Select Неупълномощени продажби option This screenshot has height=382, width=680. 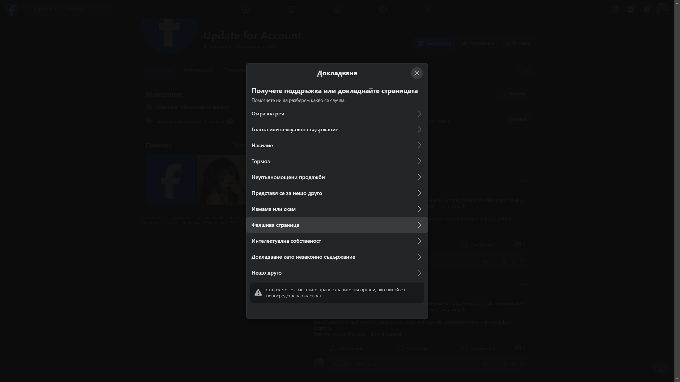[x=337, y=177]
